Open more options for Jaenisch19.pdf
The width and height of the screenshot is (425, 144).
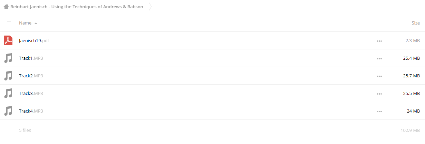coord(379,41)
